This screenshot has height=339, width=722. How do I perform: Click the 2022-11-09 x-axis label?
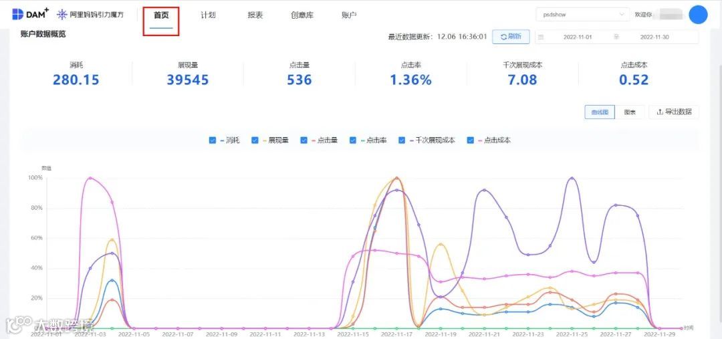pos(221,335)
